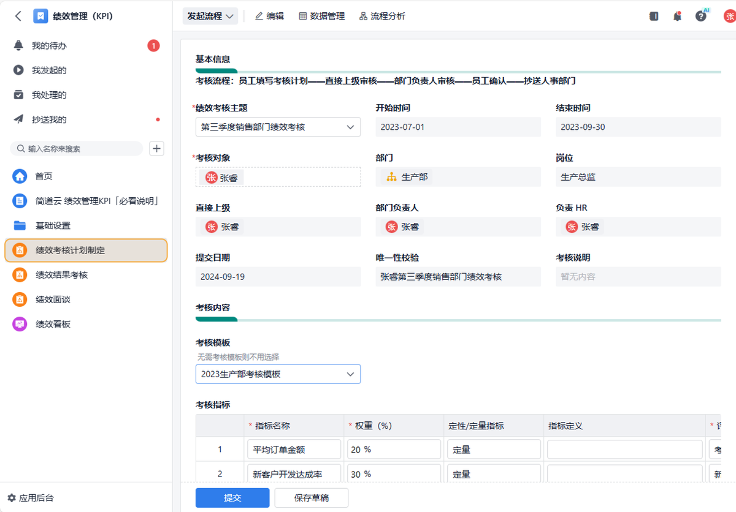Image resolution: width=736 pixels, height=512 pixels.
Task: Click the back arrow beside 绩效管理
Action: point(18,17)
